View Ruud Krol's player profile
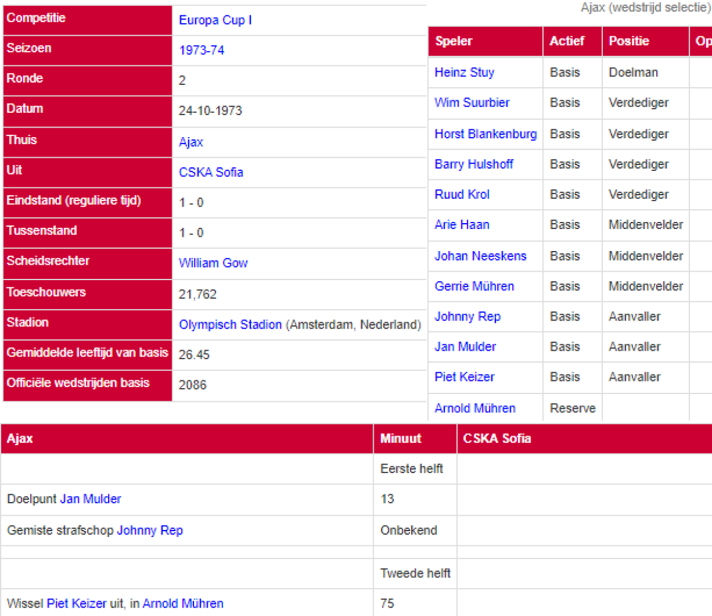Viewport: 712px width, 616px height. click(x=462, y=195)
